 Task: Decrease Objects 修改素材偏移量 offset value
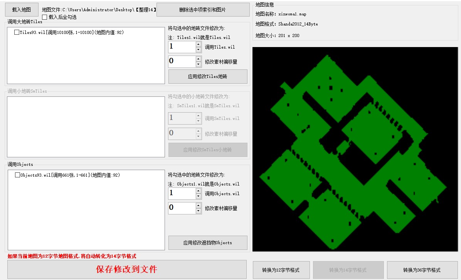[199, 211]
